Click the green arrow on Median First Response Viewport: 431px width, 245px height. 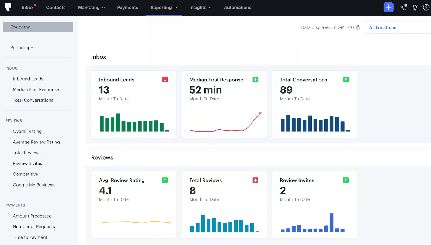pyautogui.click(x=255, y=80)
